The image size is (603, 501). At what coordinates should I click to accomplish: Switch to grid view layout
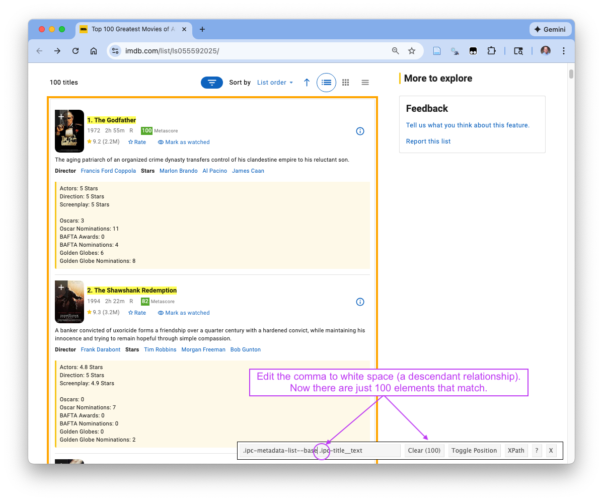pos(346,82)
